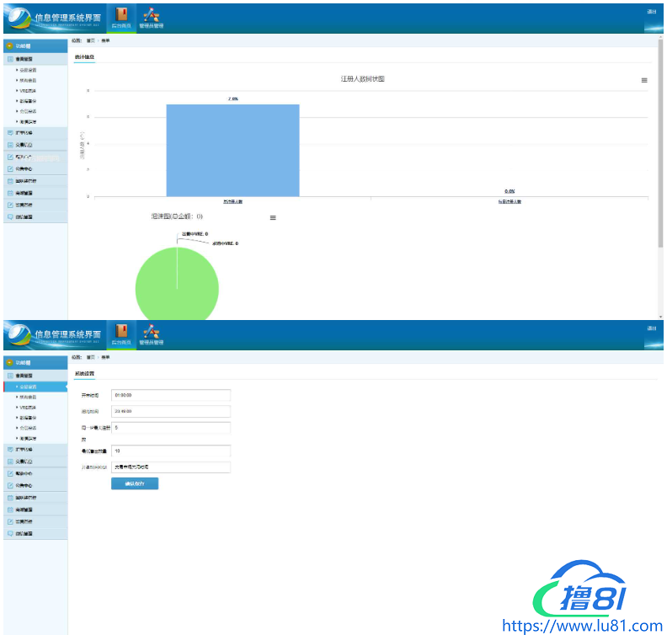Open the 注册人数柱状图 chart hamburger menu
This screenshot has width=667, height=635.
644,80
